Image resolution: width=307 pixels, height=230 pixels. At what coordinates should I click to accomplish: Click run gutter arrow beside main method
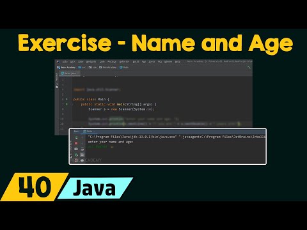[67, 104]
